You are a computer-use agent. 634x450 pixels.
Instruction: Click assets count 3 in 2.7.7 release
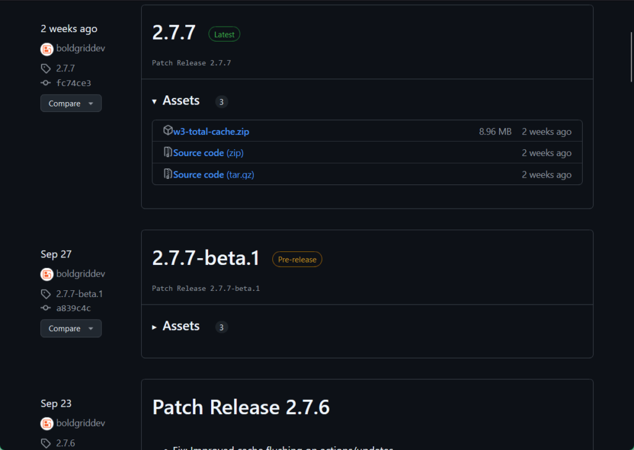coord(221,102)
